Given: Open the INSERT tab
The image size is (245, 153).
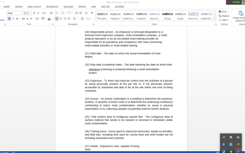Looking at the screenshot, I should tap(7, 7).
